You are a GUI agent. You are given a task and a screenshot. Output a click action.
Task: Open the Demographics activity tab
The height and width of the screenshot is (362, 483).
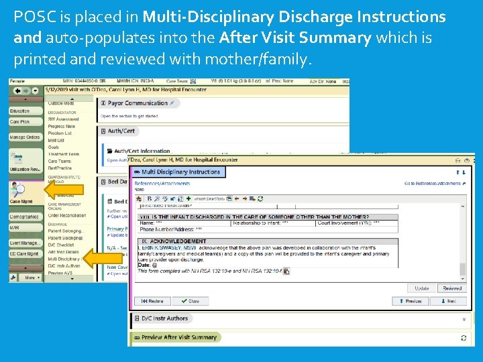[26, 217]
